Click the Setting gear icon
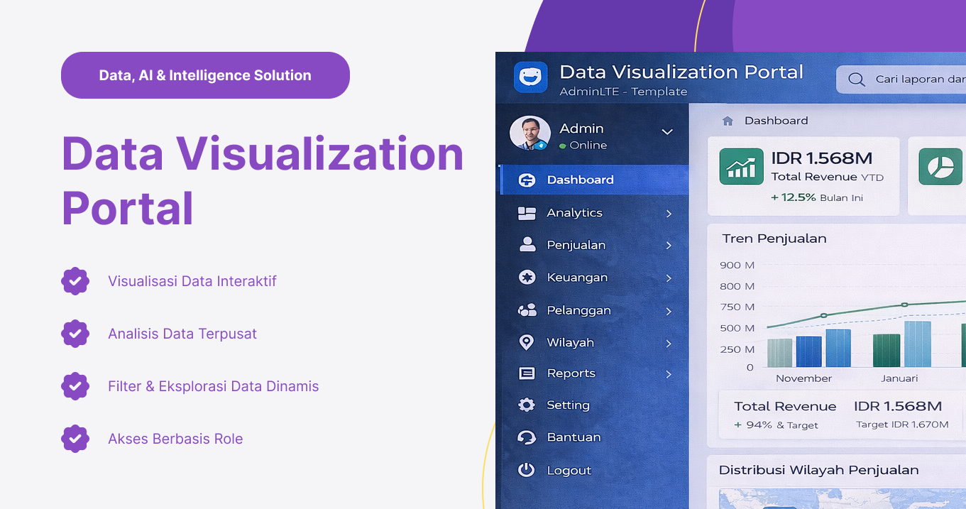 tap(526, 405)
